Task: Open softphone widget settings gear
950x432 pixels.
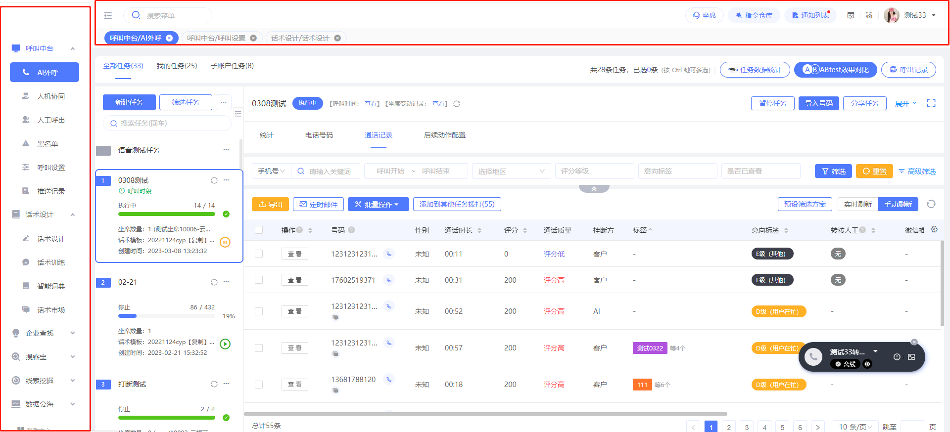Action: (867, 364)
